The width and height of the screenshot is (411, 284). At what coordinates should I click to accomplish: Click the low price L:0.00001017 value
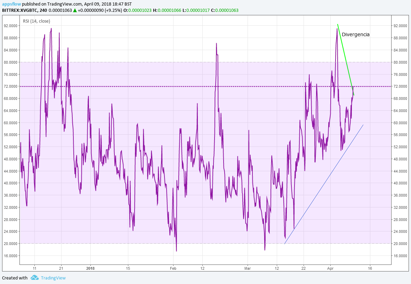[x=196, y=10]
